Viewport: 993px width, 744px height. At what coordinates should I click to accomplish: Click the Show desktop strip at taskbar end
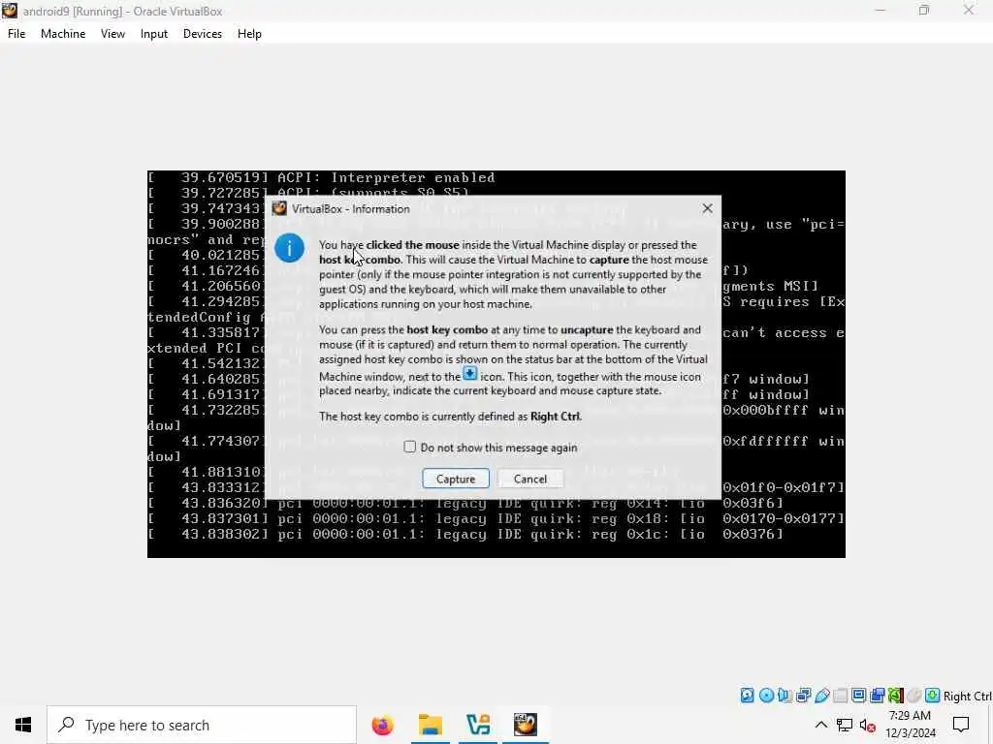[990, 725]
